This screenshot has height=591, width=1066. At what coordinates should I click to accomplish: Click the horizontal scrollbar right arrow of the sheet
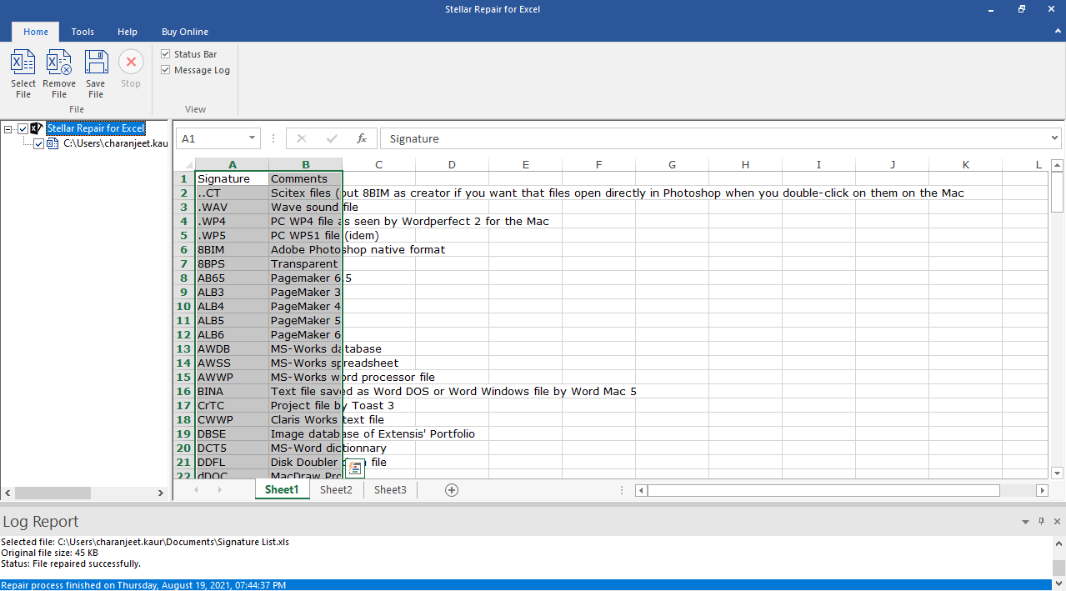pyautogui.click(x=1042, y=490)
